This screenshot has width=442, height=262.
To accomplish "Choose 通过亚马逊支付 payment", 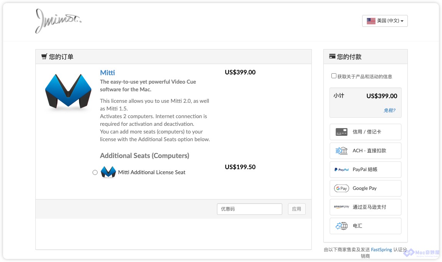I will tap(365, 207).
